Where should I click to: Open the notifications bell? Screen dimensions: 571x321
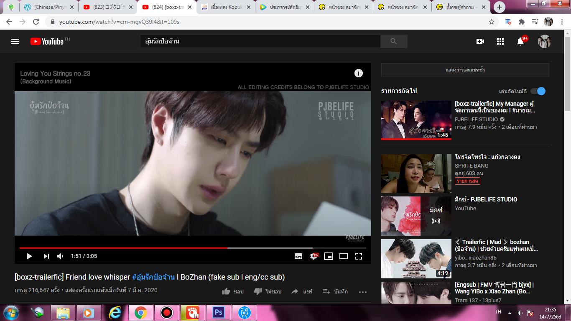point(521,41)
